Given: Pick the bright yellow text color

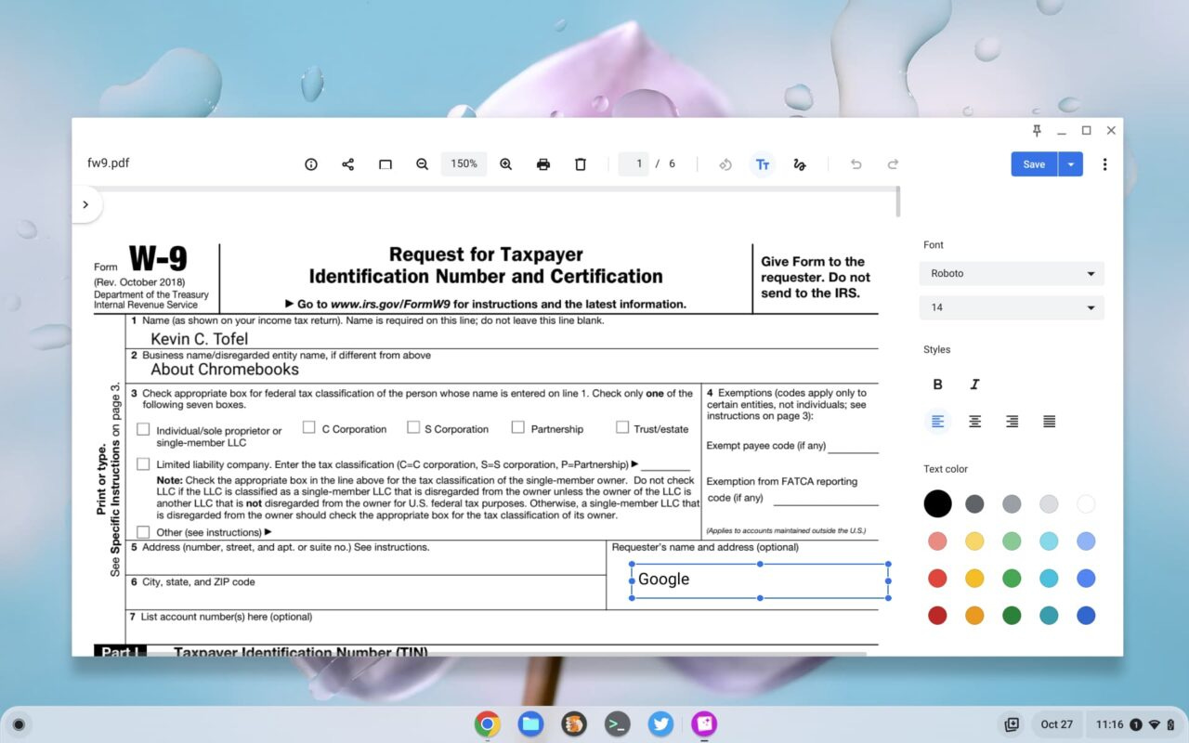Looking at the screenshot, I should click(x=974, y=579).
